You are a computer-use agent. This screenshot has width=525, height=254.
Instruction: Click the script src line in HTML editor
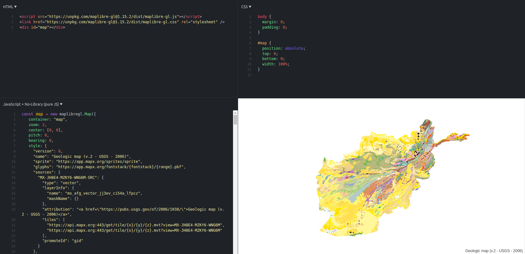point(111,17)
